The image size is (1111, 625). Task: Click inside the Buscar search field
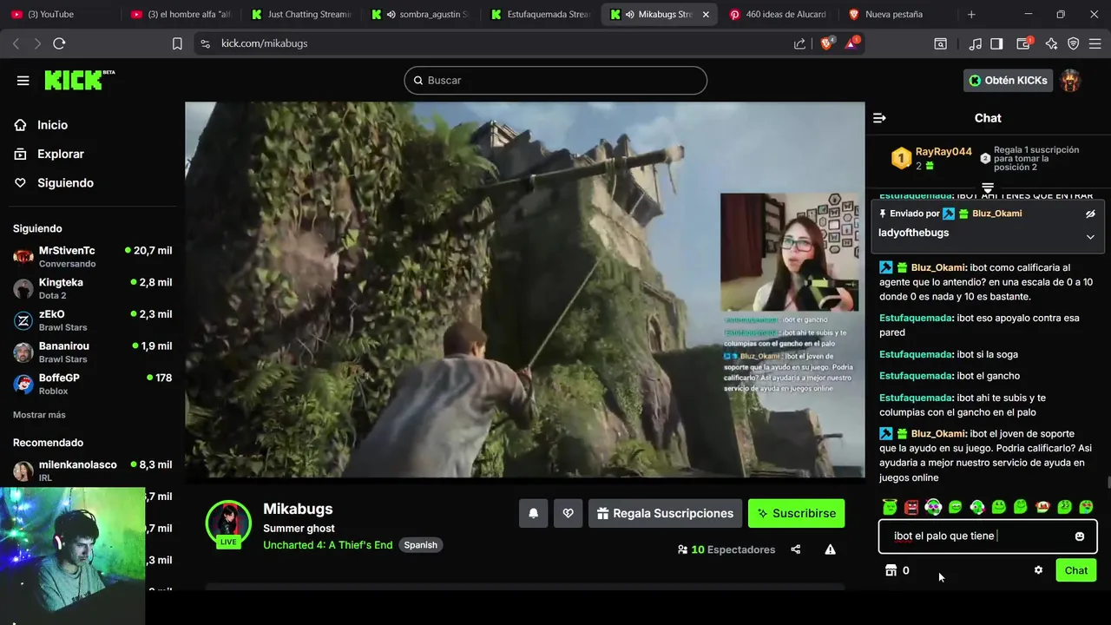tap(555, 81)
